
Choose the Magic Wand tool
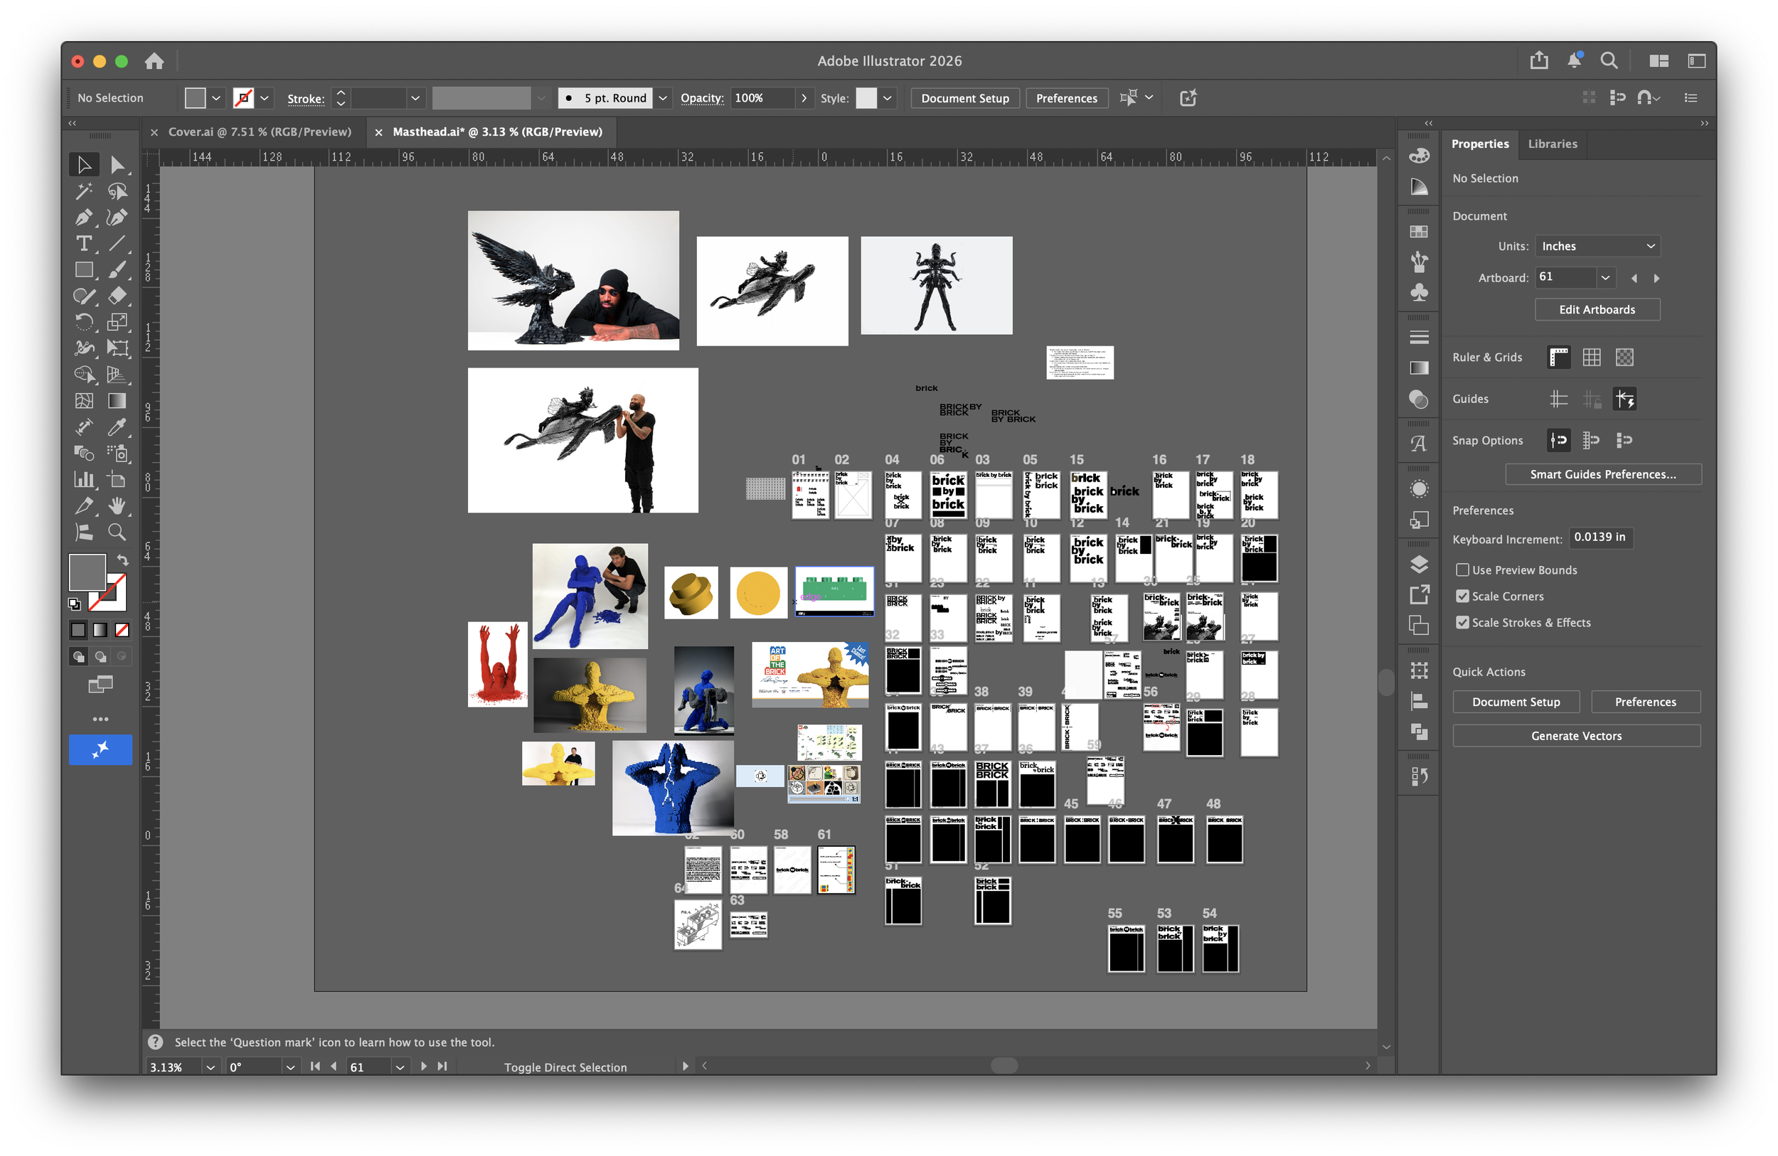click(x=84, y=191)
